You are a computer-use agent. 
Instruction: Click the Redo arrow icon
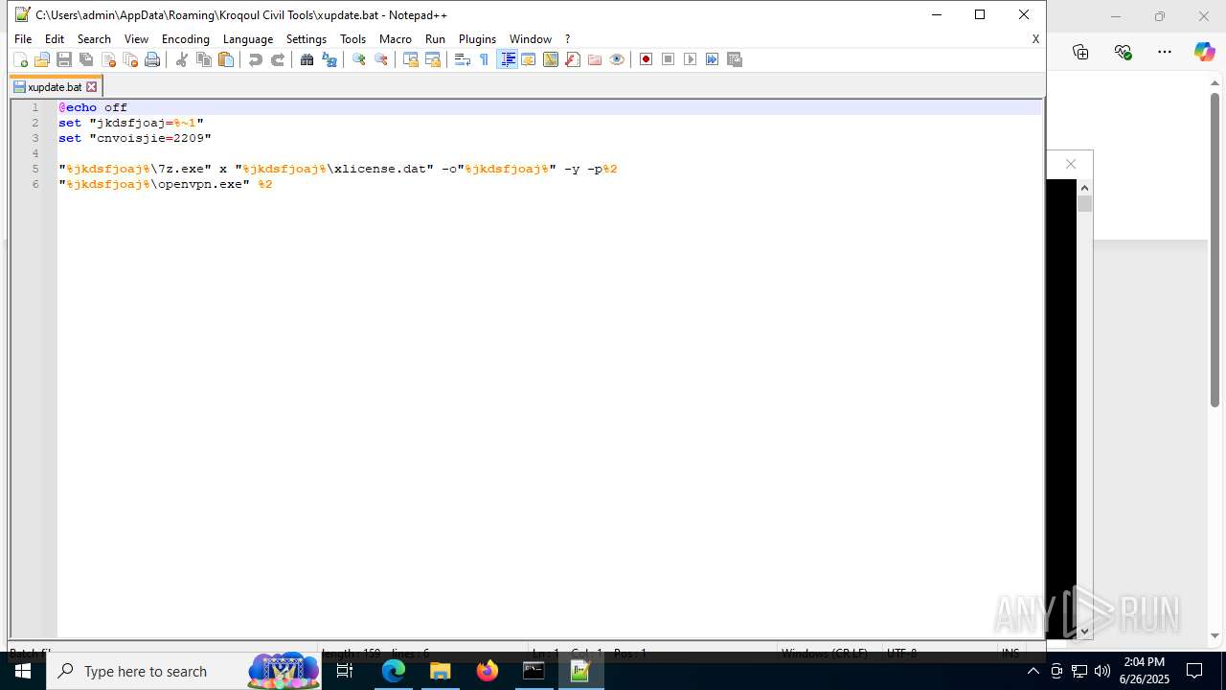pos(278,59)
